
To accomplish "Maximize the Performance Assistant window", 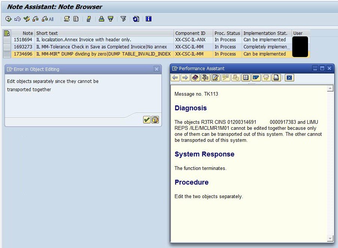I will coord(322,68).
